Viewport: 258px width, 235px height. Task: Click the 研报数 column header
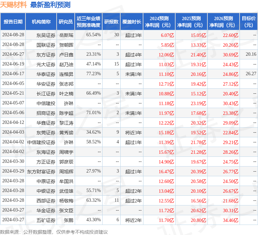pyautogui.click(x=111, y=21)
